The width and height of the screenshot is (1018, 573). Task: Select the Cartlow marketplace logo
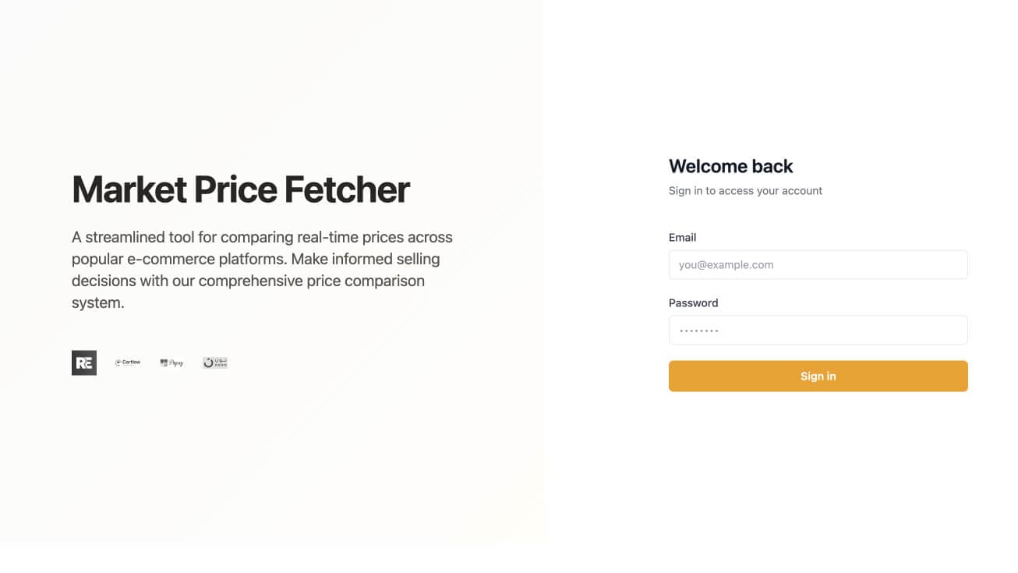pyautogui.click(x=127, y=363)
